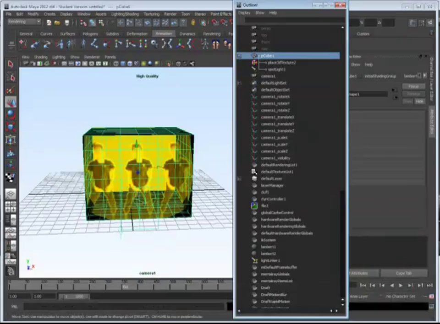Click the Save Scene disk icon

[x=67, y=22]
